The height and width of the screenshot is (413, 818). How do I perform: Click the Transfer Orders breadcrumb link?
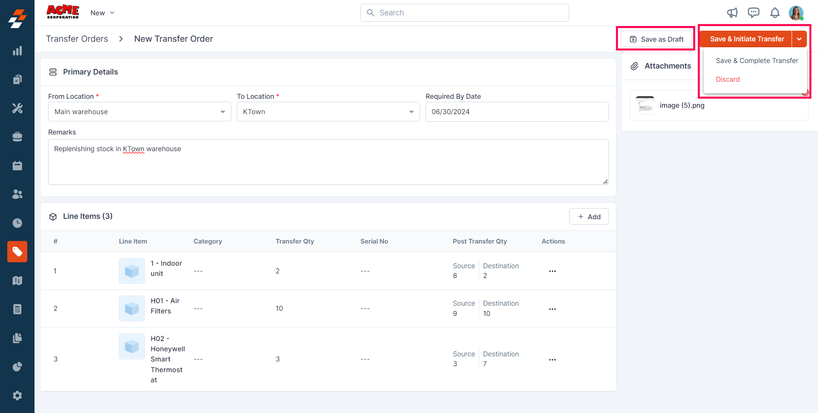click(x=77, y=39)
